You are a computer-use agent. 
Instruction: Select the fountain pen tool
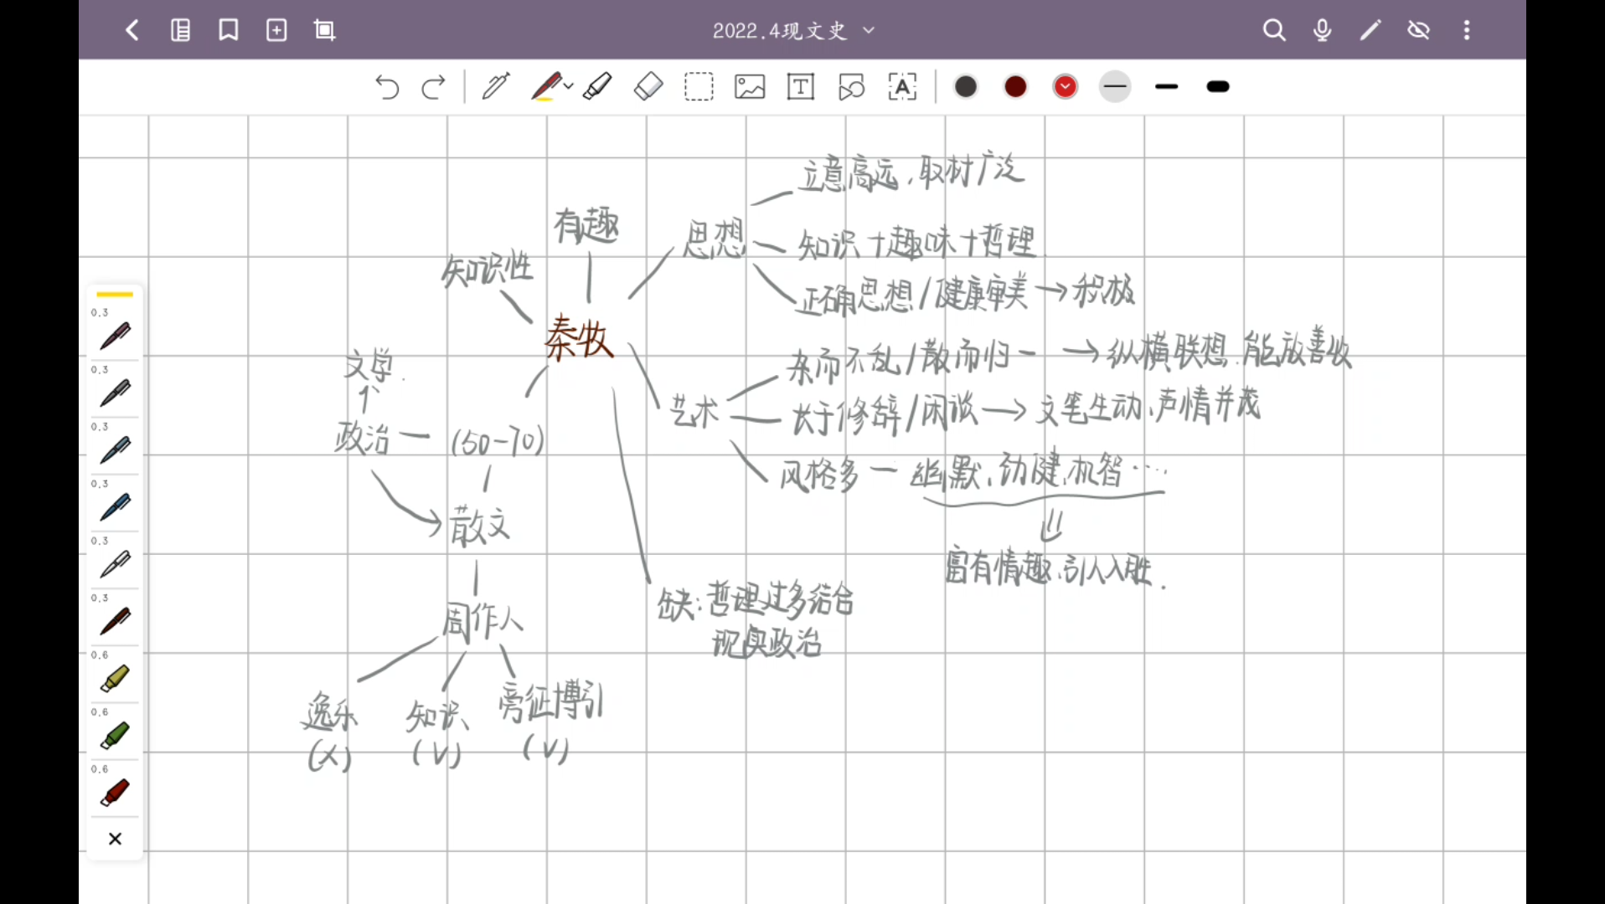pos(495,87)
